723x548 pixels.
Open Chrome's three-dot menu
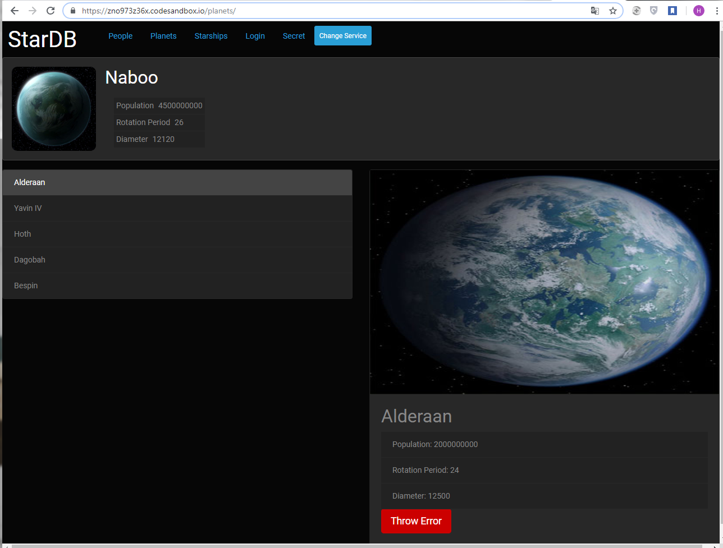[x=716, y=11]
